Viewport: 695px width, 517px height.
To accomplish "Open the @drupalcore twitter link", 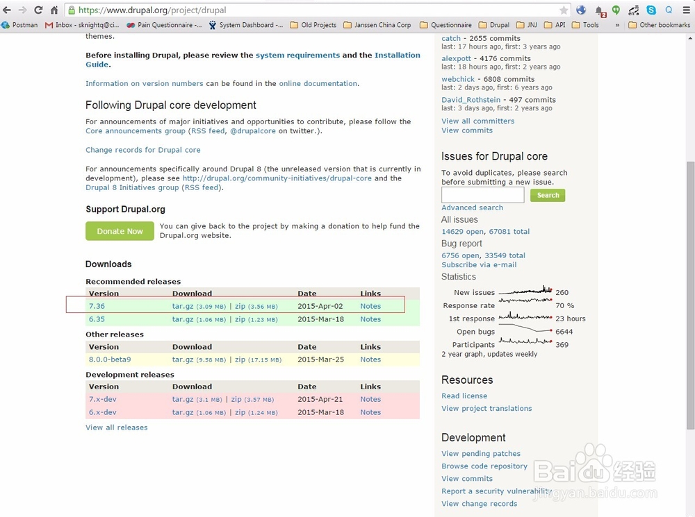I will pos(253,131).
